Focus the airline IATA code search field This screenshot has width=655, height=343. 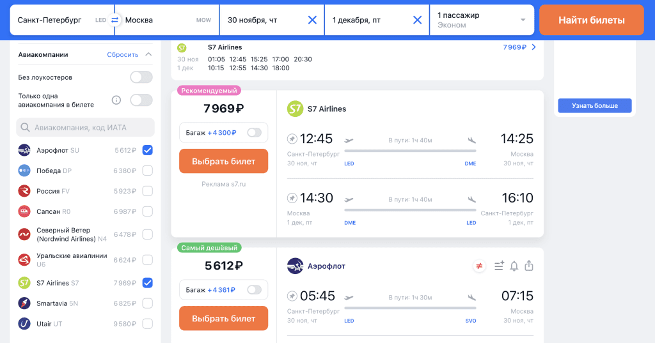[x=85, y=127]
